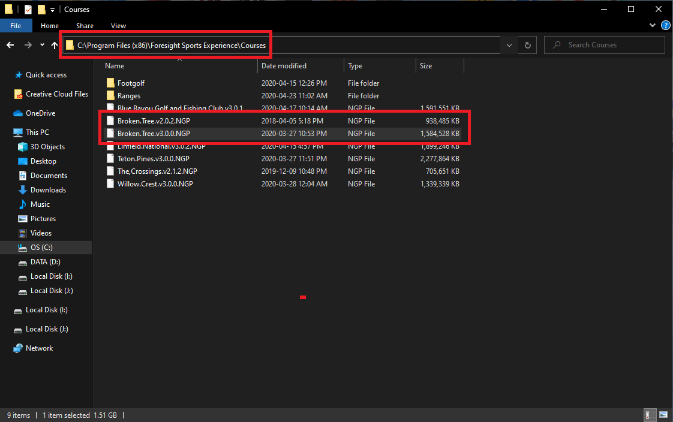
Task: Select file Broken.Tree.v2.0.2.NGP
Action: 154,121
